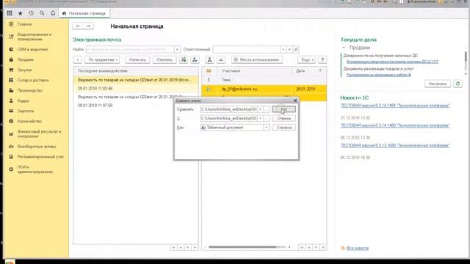
Task: Click Места использования button
Action: (x=257, y=60)
